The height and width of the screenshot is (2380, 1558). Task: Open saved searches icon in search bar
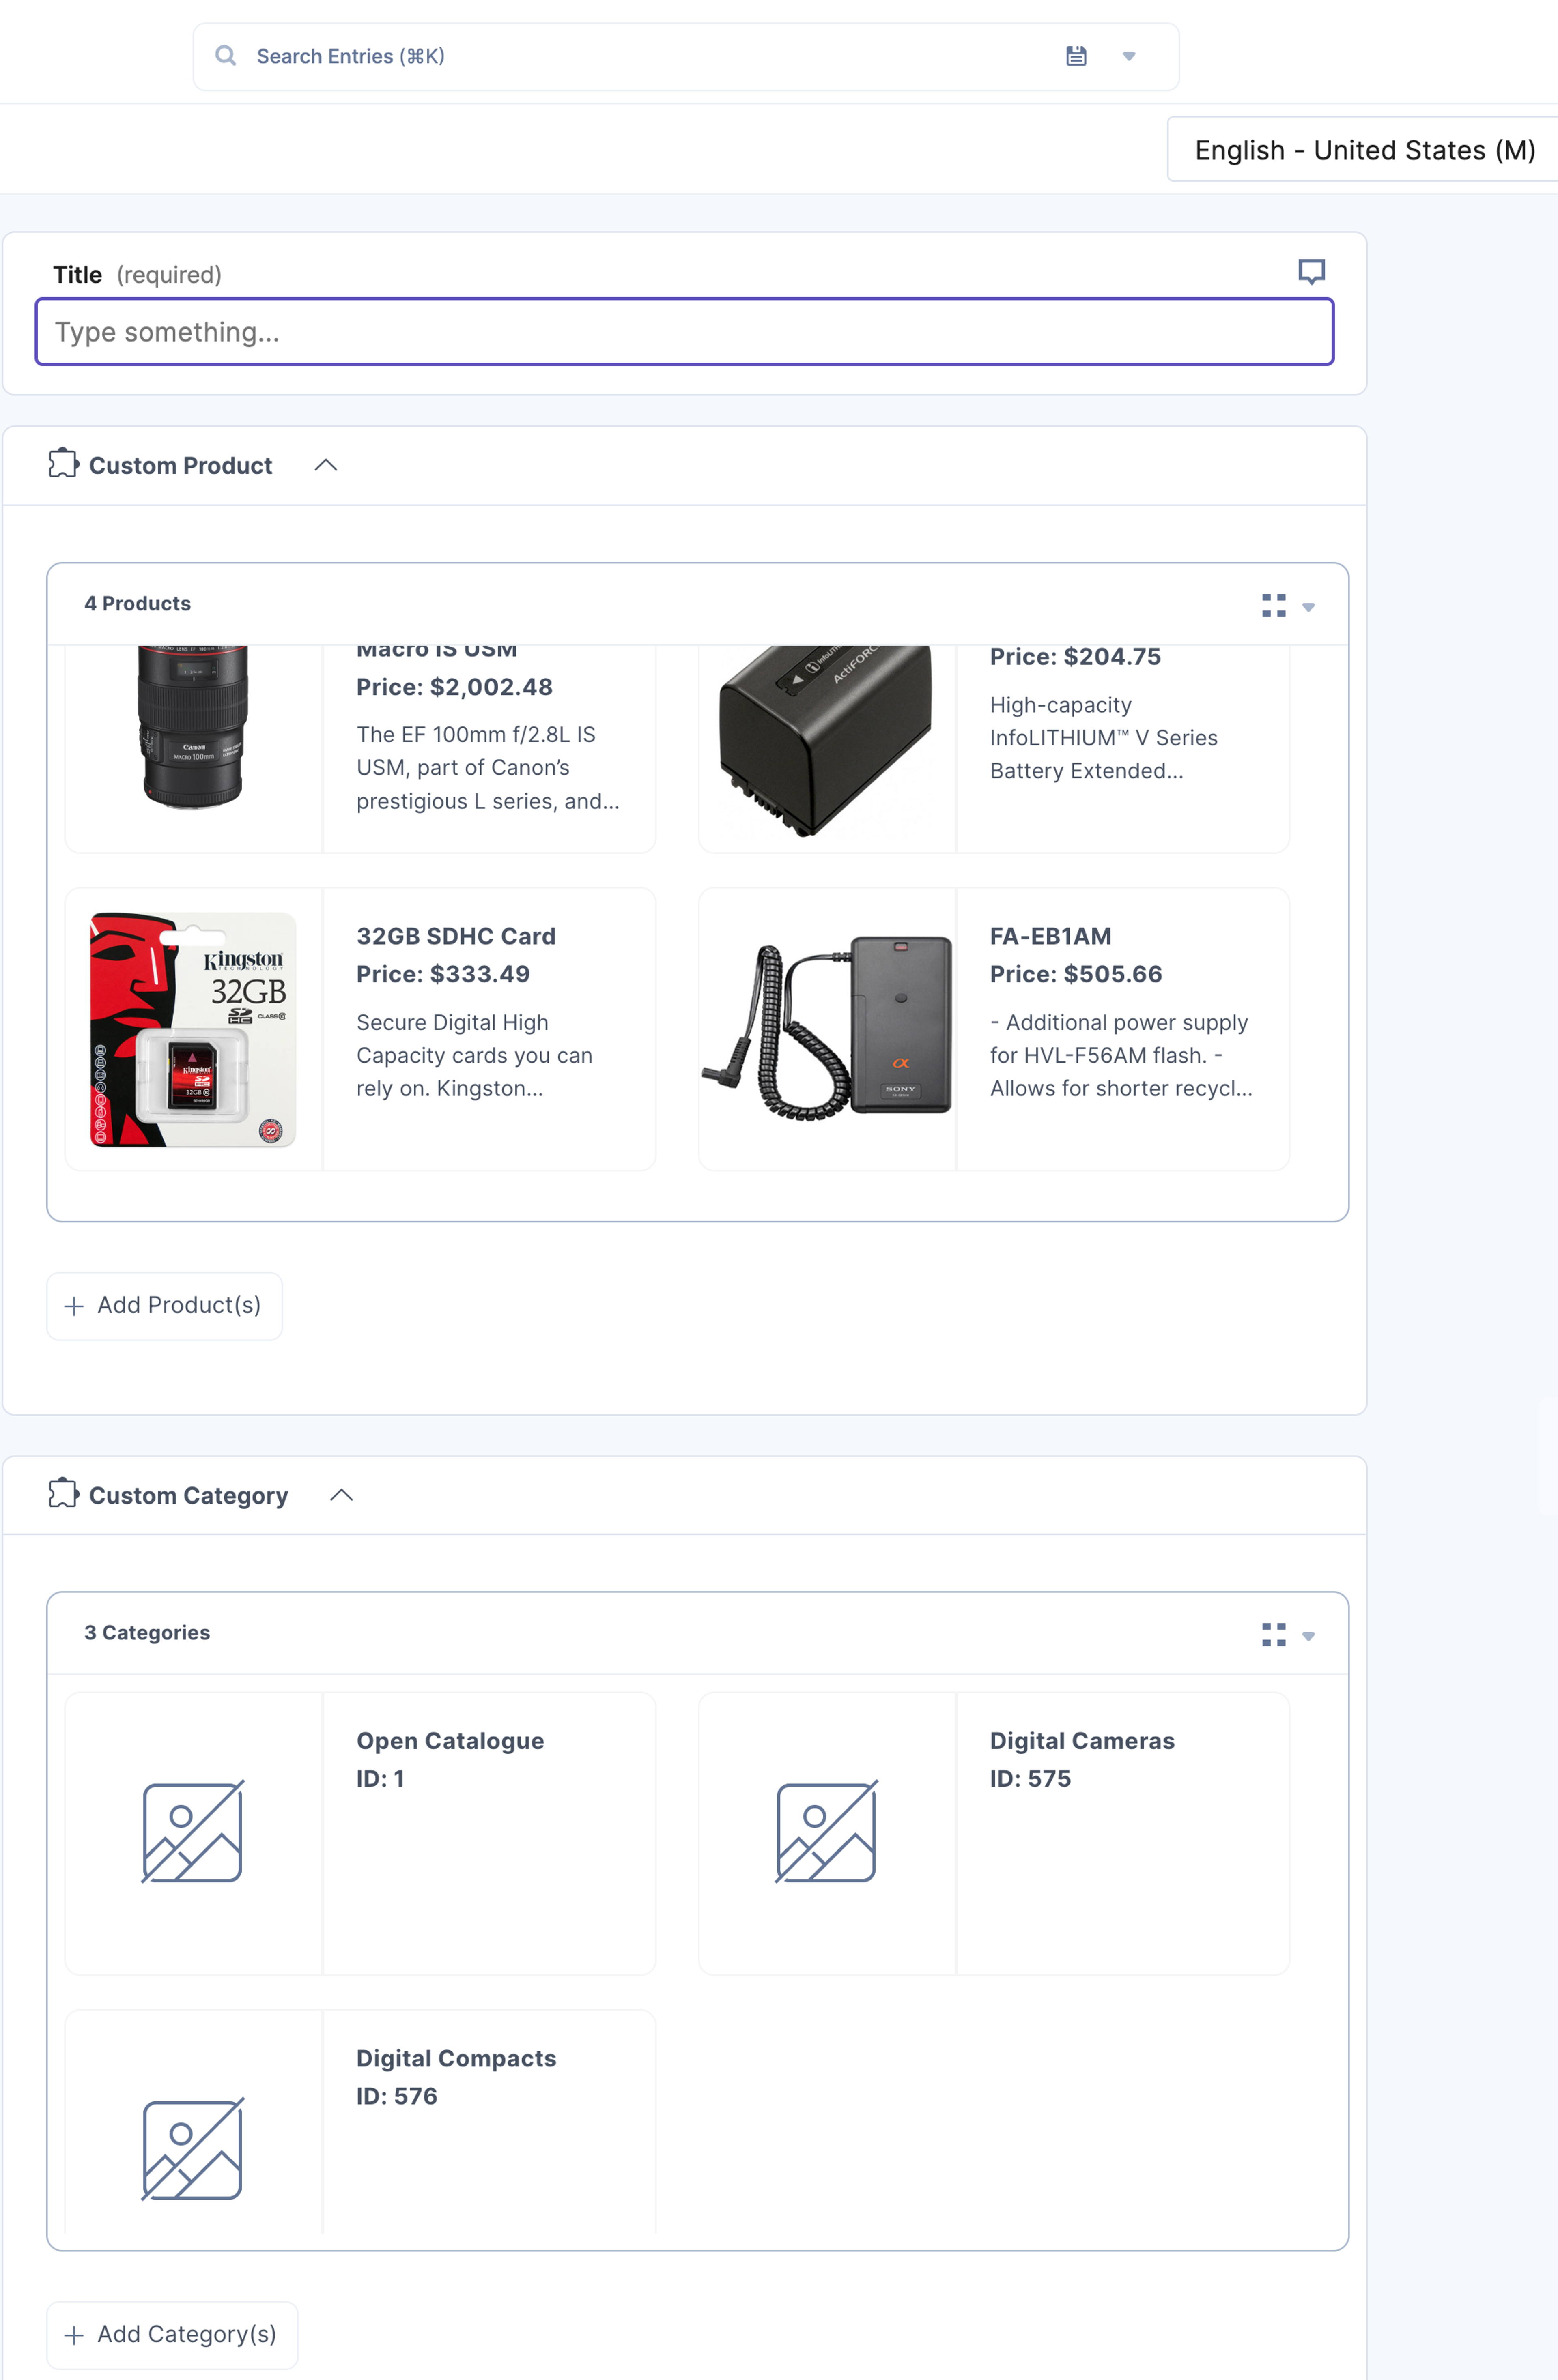click(x=1076, y=56)
